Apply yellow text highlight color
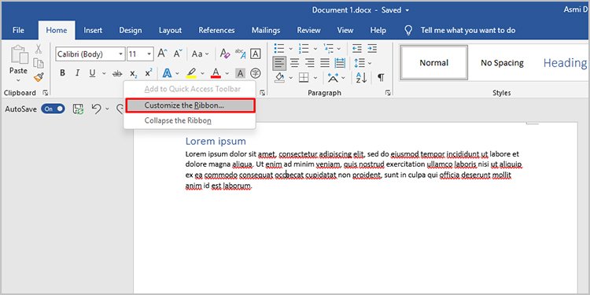Viewport: 590px width, 295px height. click(191, 73)
